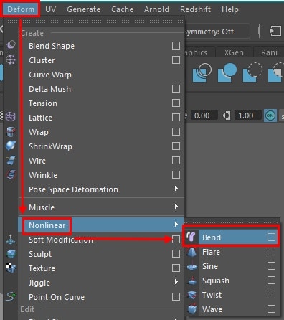The width and height of the screenshot is (284, 320).
Task: Click the Blend Shape icon
Action: tap(11, 45)
